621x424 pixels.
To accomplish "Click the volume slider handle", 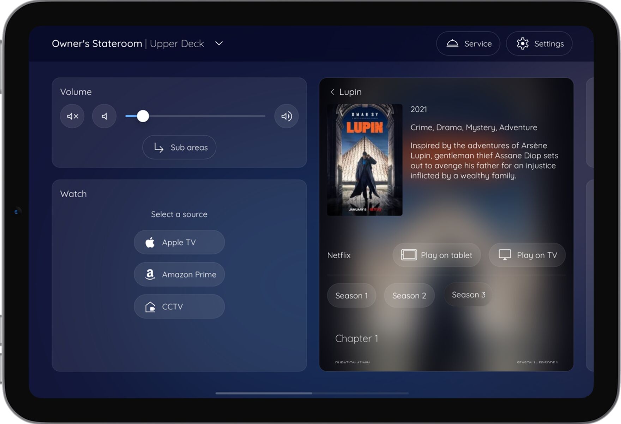I will tap(143, 116).
